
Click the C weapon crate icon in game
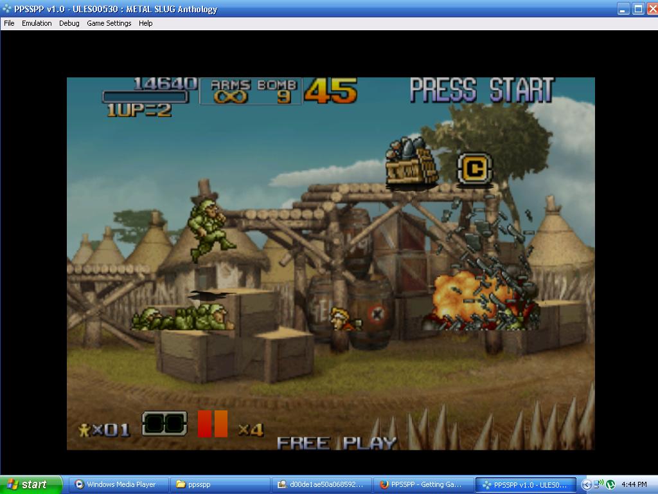[474, 169]
